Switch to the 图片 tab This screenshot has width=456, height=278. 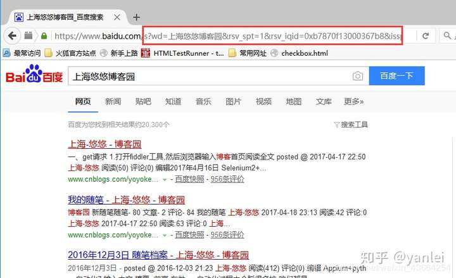pos(233,101)
